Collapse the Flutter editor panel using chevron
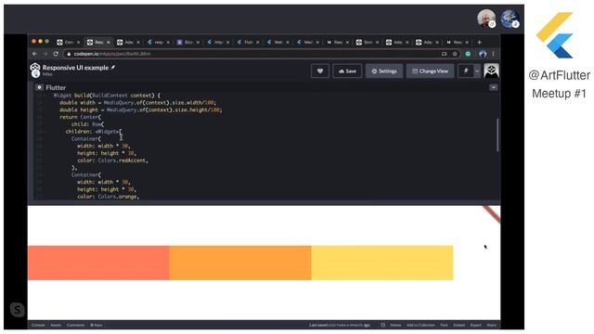 [493, 87]
